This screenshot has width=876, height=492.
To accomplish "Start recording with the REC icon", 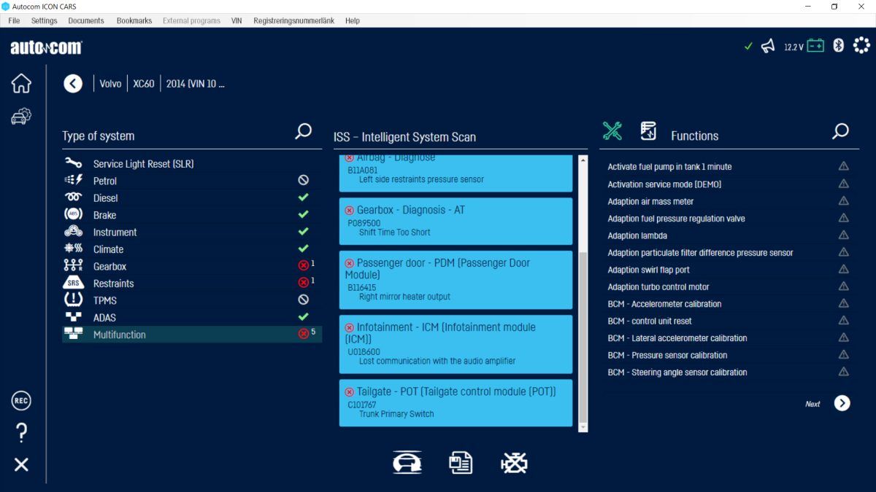I will click(21, 401).
